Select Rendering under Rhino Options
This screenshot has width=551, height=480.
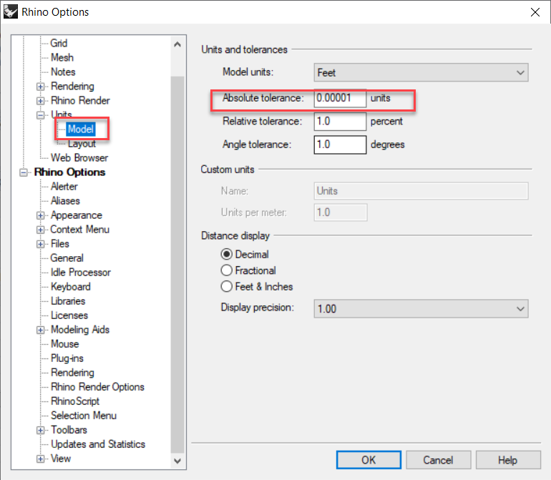click(x=72, y=373)
